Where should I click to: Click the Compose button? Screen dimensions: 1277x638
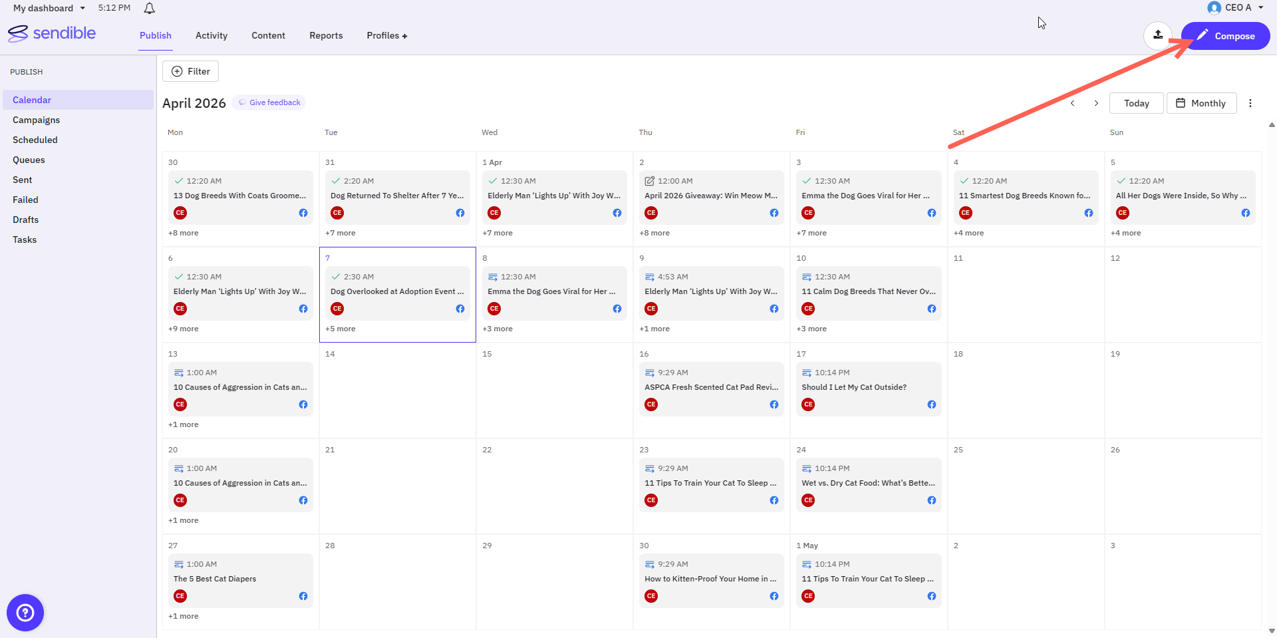click(x=1225, y=36)
